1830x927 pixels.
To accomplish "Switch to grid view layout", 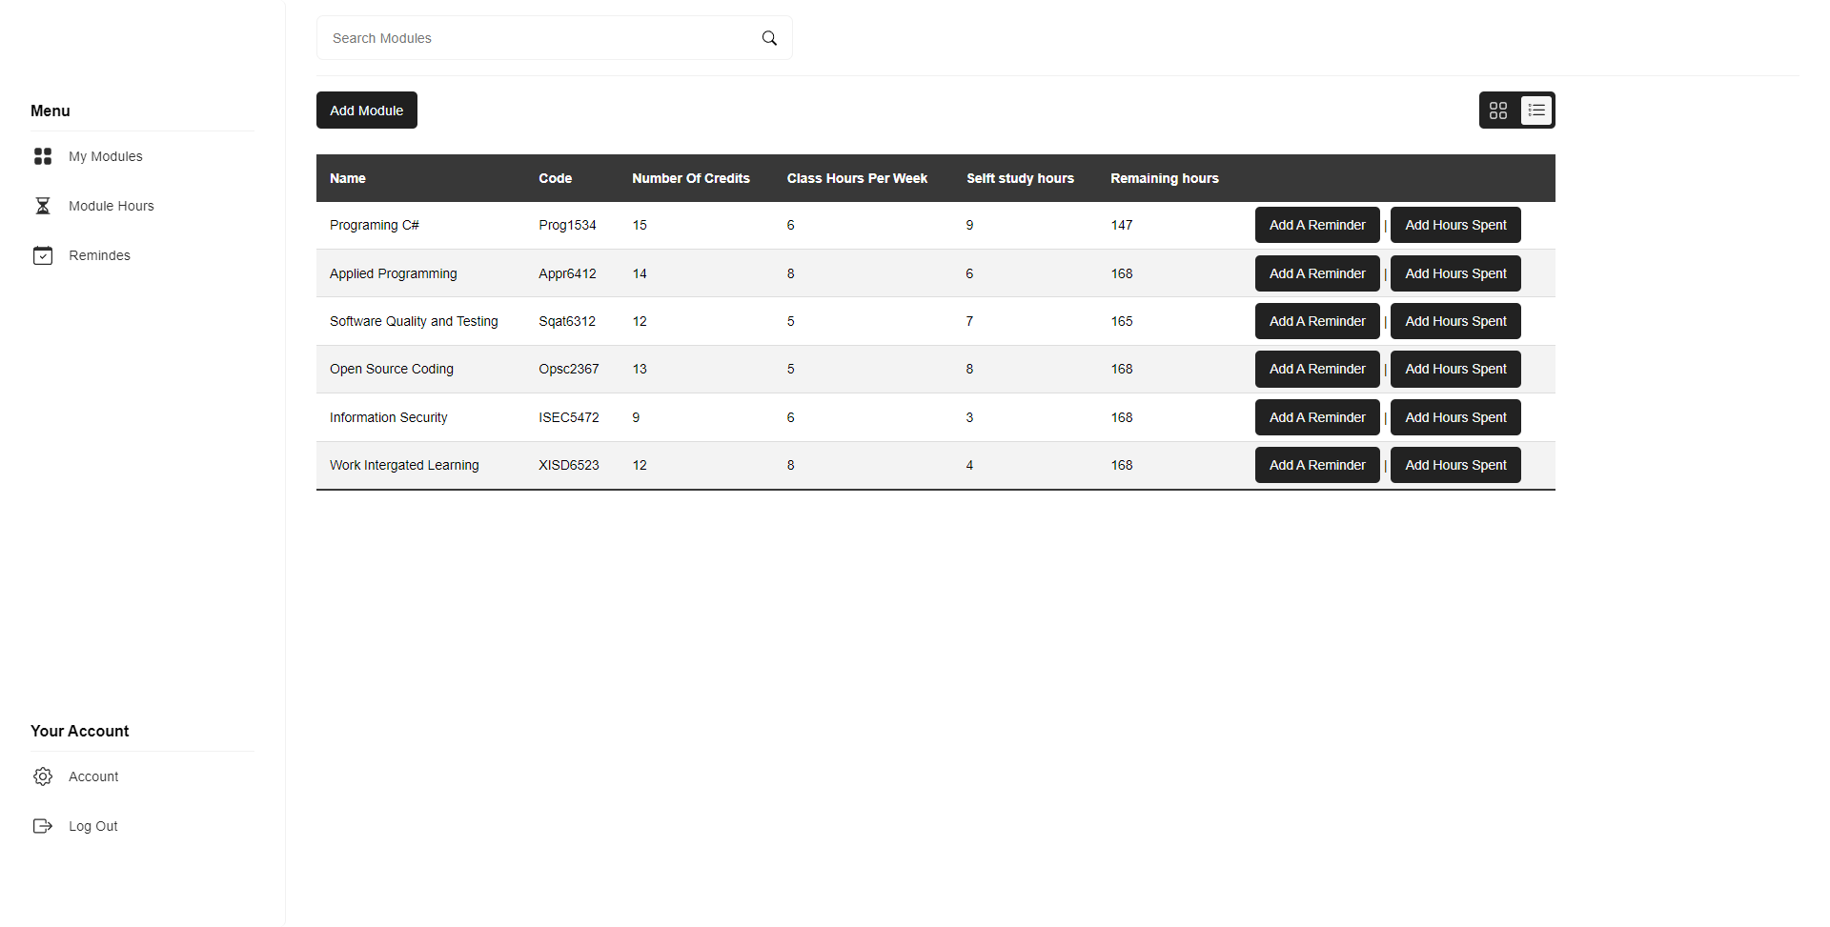I will tap(1497, 110).
